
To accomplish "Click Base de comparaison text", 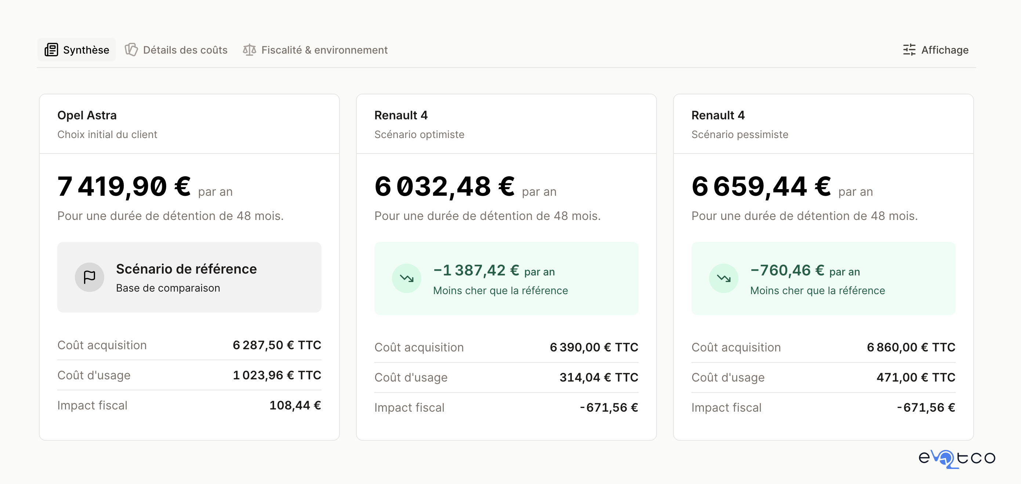I will 168,288.
